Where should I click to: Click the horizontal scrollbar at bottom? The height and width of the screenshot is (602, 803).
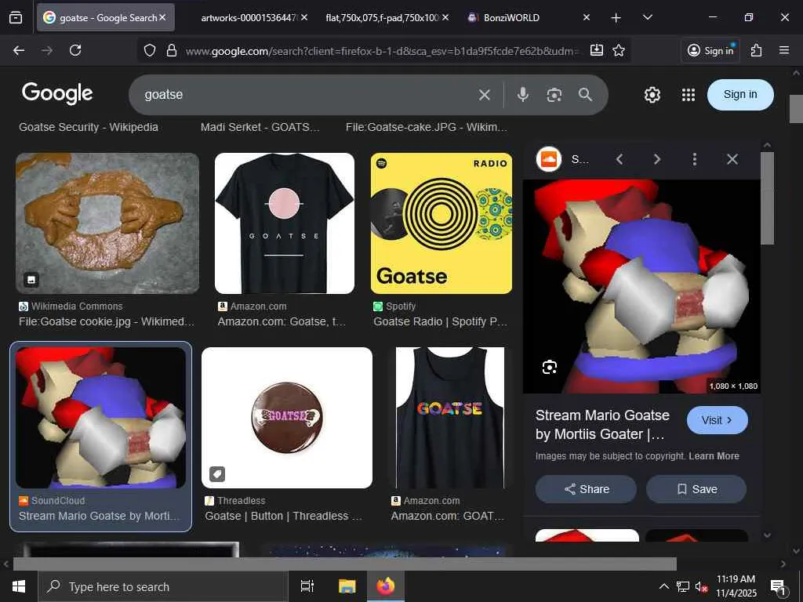[x=344, y=564]
